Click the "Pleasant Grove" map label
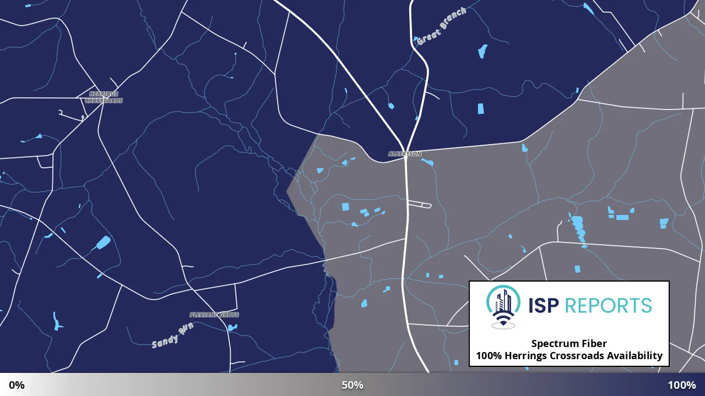The width and height of the screenshot is (705, 396). coord(214,315)
